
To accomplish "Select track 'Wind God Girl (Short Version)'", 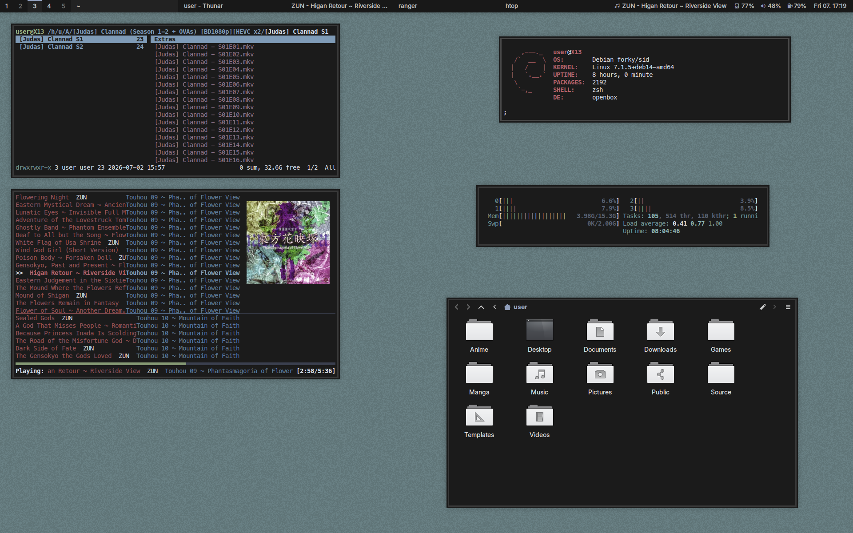I will (x=128, y=250).
